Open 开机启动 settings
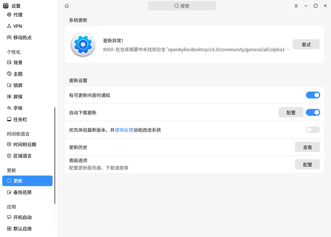This screenshot has height=237, width=331. click(27, 217)
